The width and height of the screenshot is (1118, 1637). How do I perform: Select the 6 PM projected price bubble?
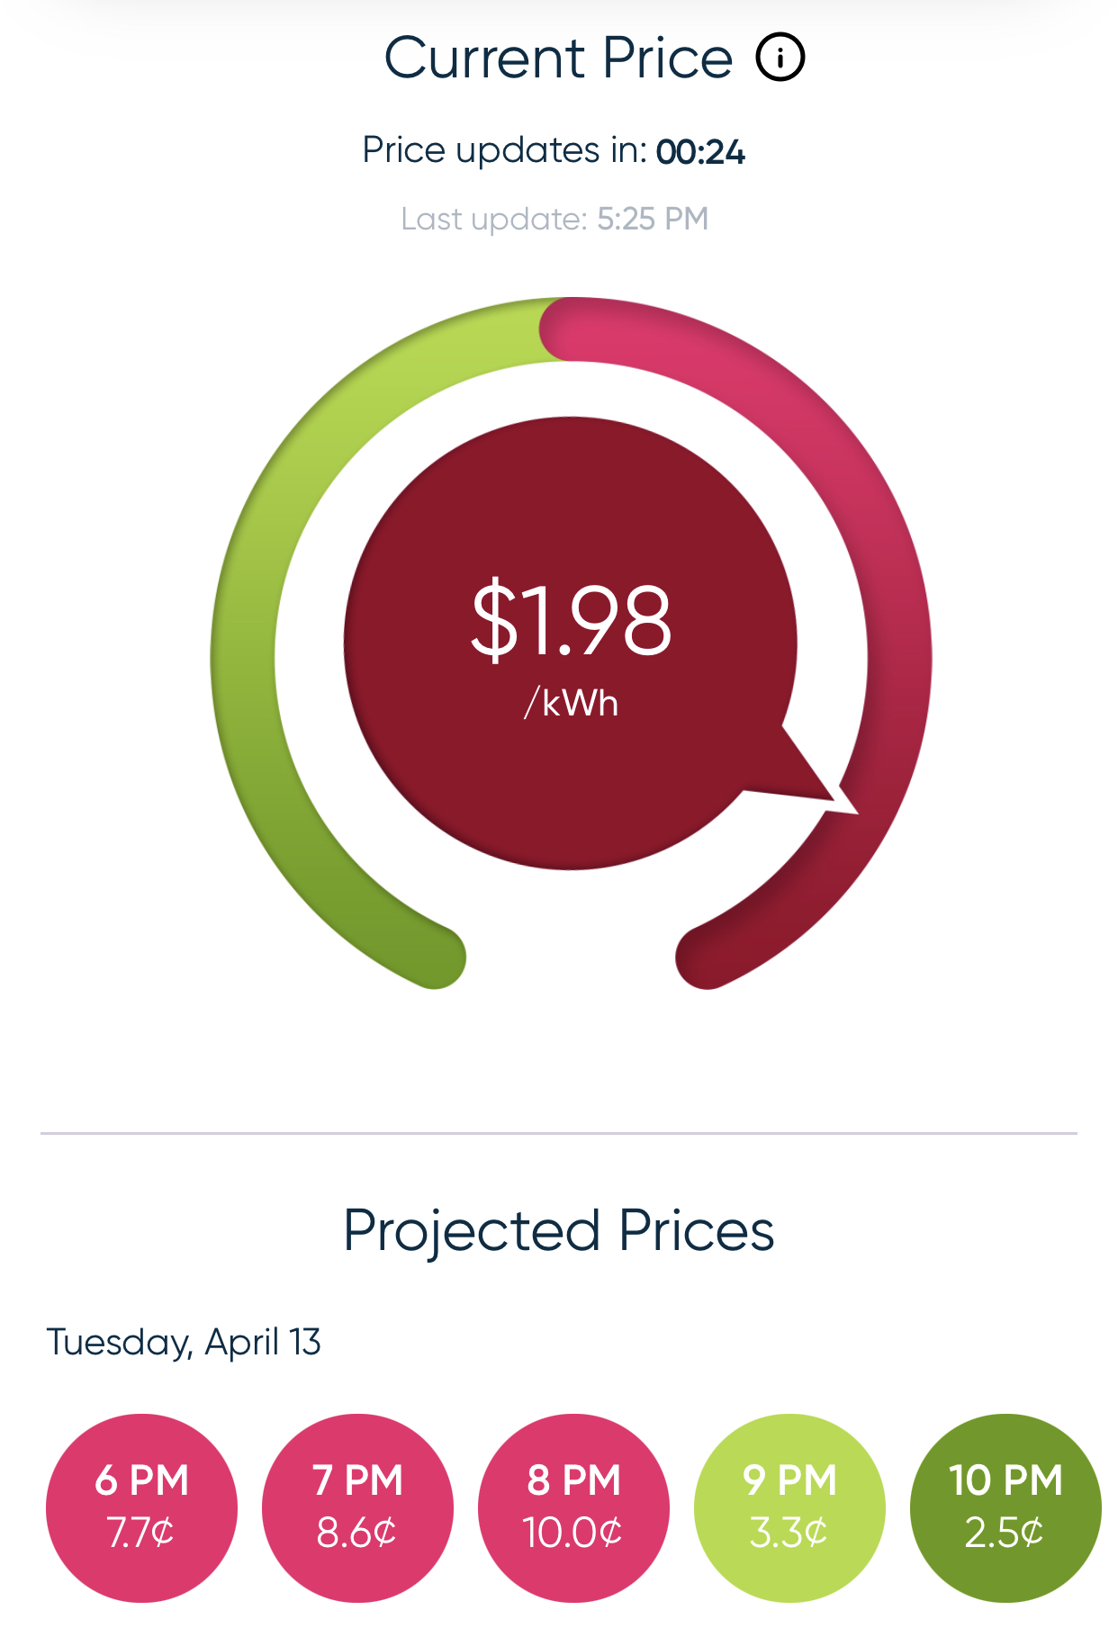[x=141, y=1507]
